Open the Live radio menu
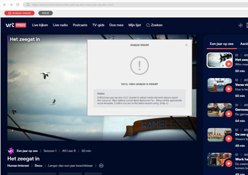This screenshot has height=175, width=248. [60, 25]
